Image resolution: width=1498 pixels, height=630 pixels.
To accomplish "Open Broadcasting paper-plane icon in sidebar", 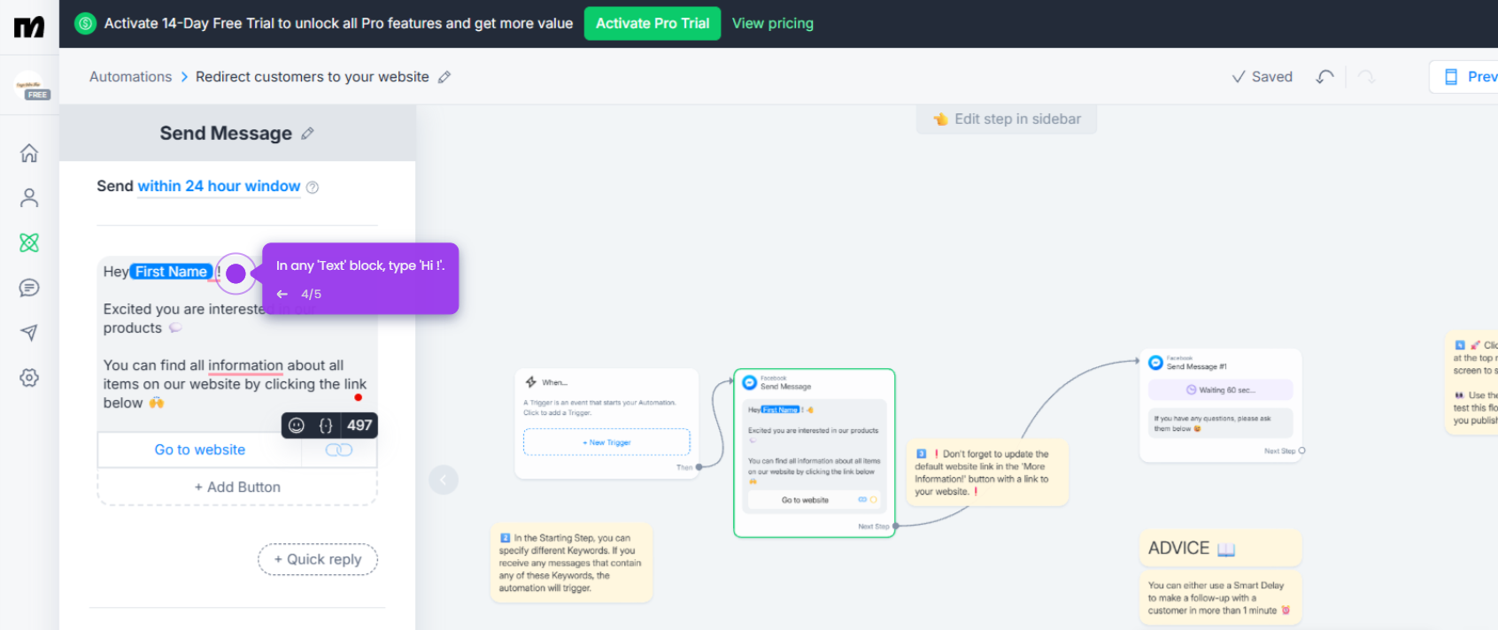I will tap(29, 333).
